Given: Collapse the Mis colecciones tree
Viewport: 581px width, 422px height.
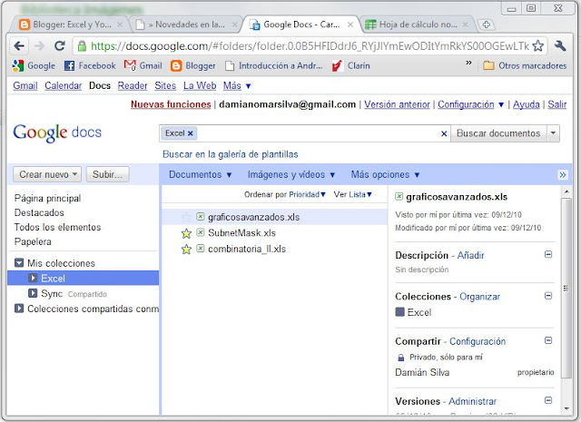Looking at the screenshot, I should (19, 263).
